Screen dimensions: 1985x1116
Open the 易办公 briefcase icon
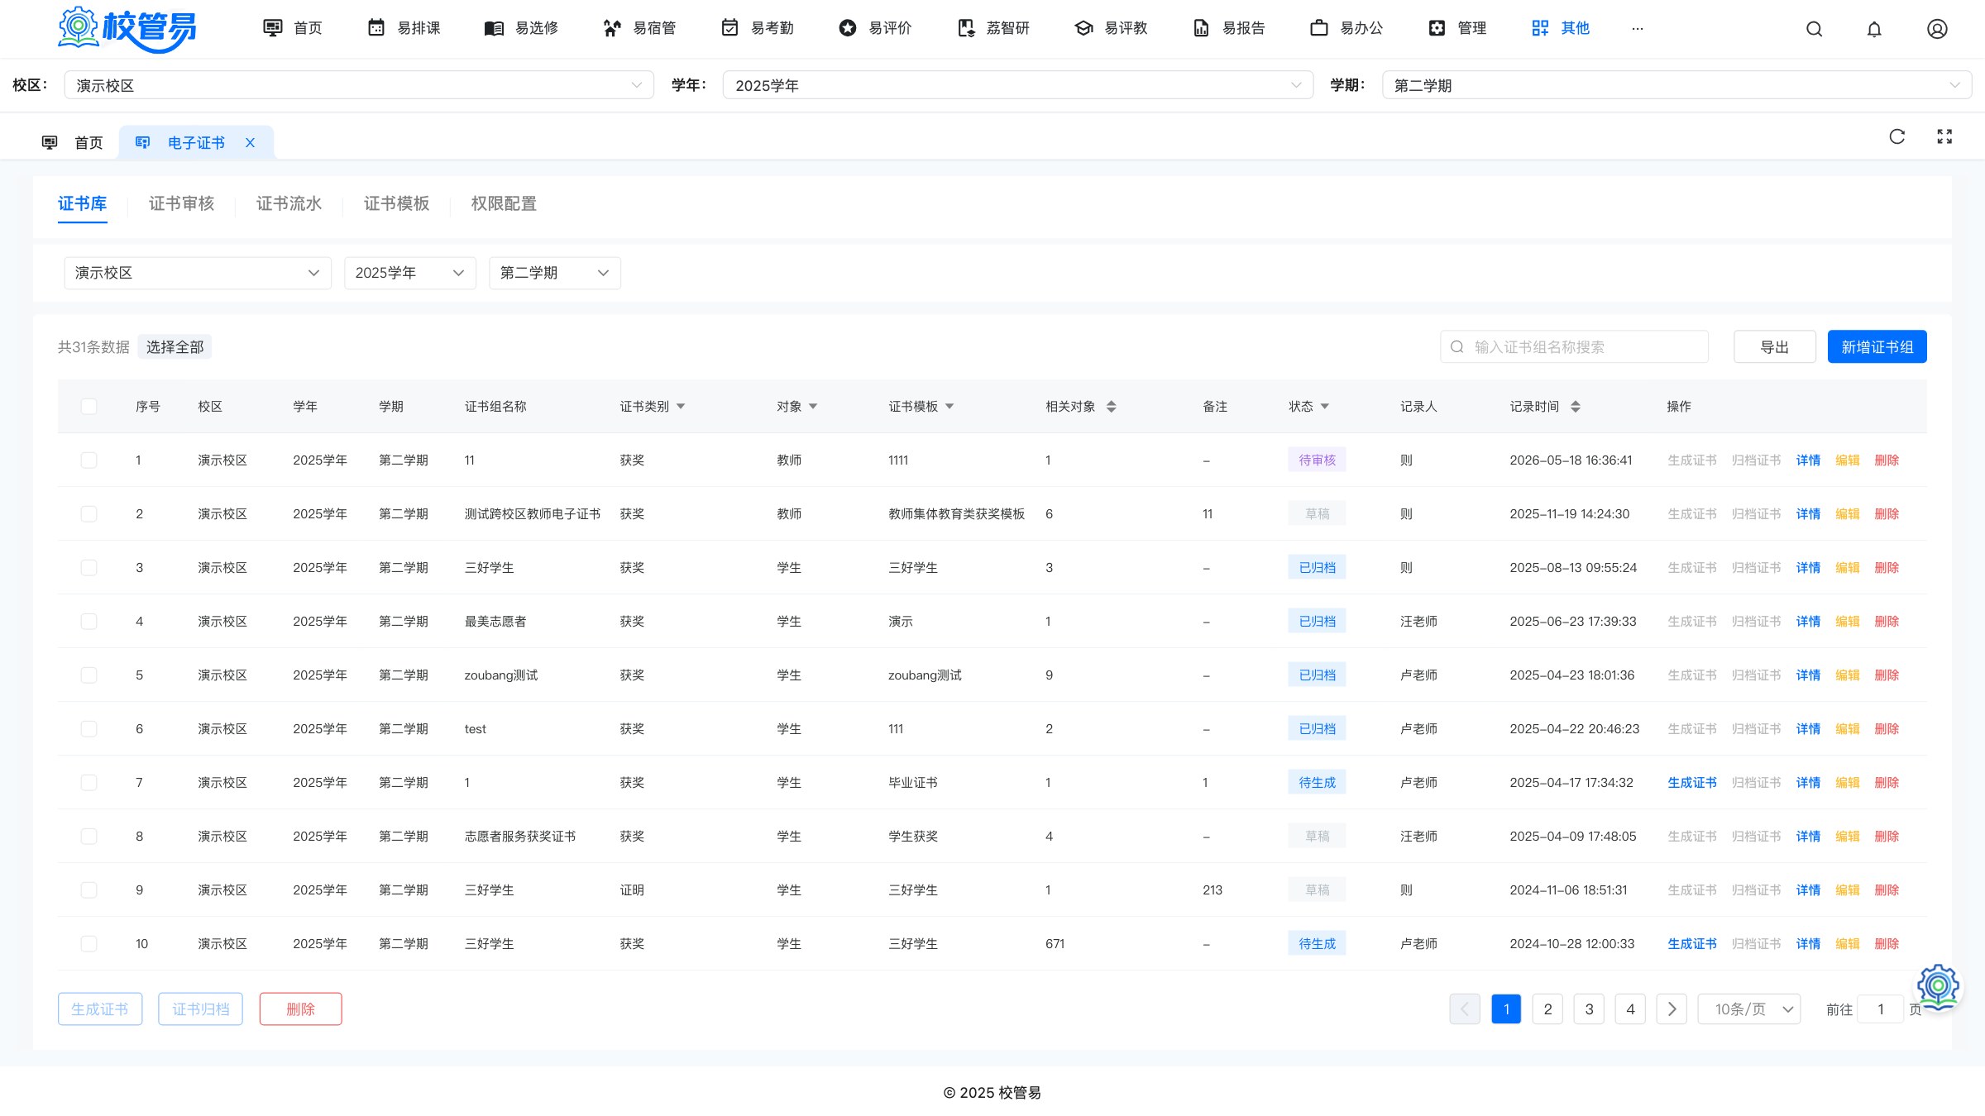point(1319,28)
